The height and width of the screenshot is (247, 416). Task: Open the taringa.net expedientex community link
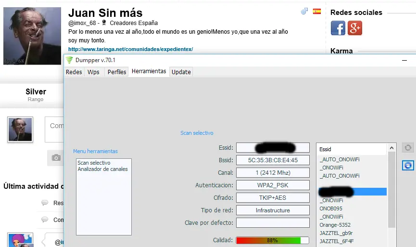click(130, 49)
